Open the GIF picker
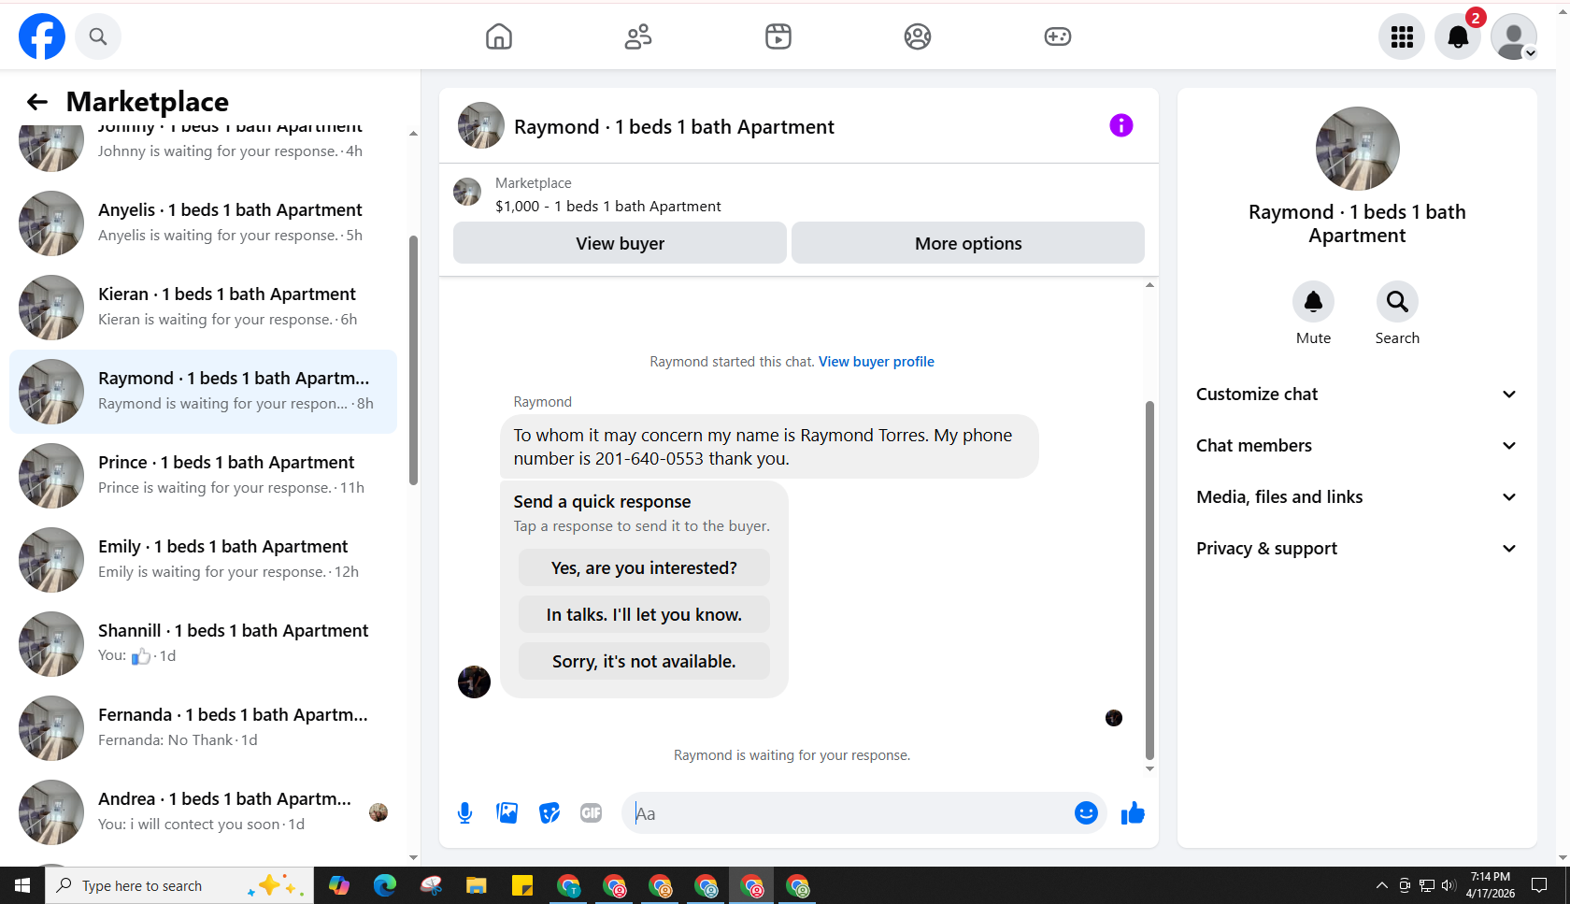Image resolution: width=1570 pixels, height=904 pixels. [592, 813]
